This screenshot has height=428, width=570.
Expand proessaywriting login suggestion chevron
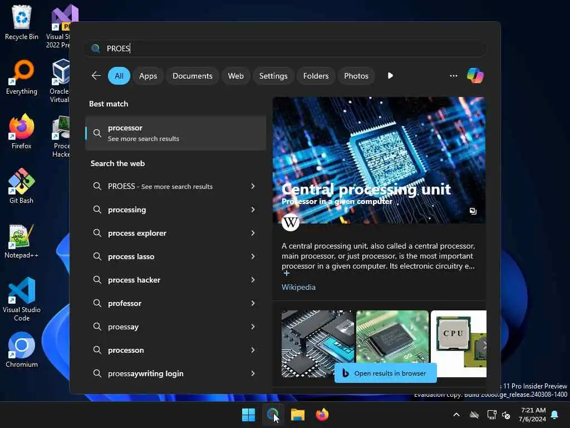(x=253, y=373)
